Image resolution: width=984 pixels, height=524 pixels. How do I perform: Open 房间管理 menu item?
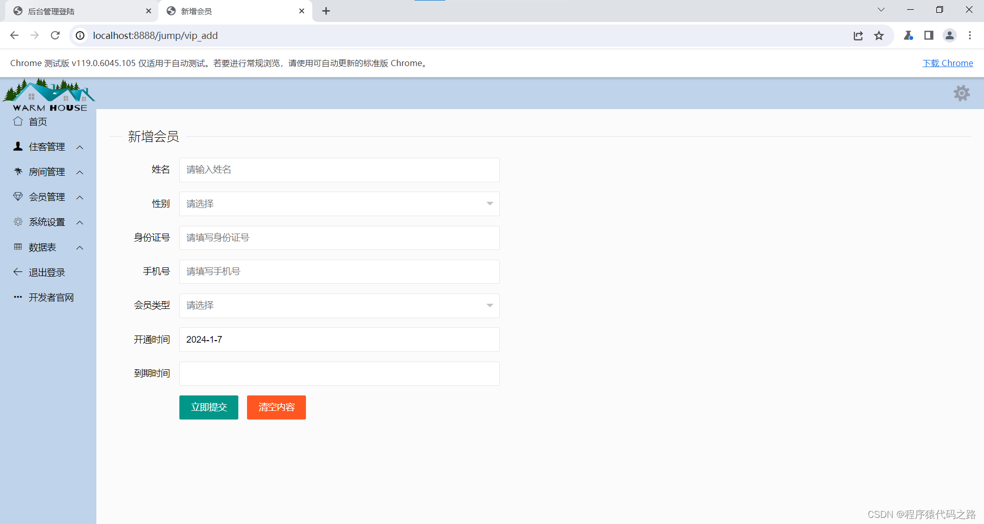tap(48, 172)
